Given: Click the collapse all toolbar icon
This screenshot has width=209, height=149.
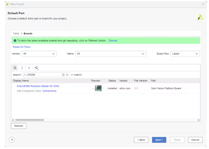Looking at the screenshot, I should [22, 68].
